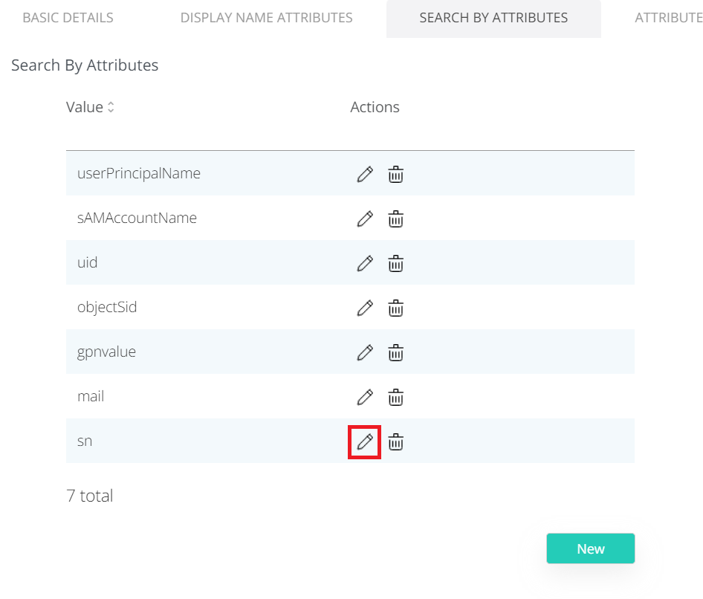Remove the uid attribute with trash icon
This screenshot has width=703, height=599.
point(396,264)
